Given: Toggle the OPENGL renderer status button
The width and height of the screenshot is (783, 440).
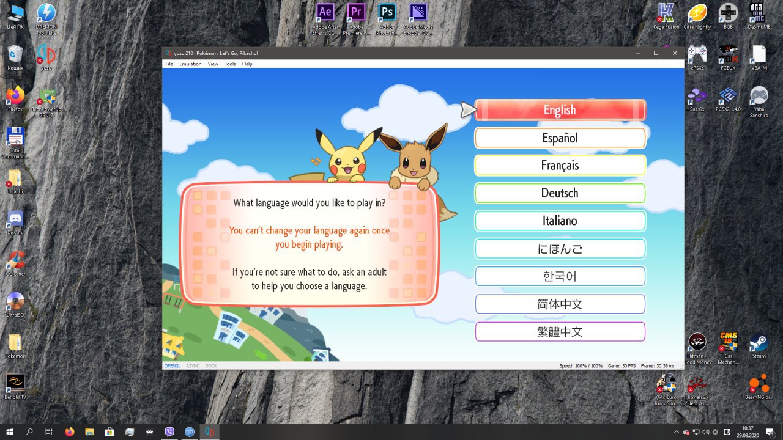Looking at the screenshot, I should [x=173, y=365].
